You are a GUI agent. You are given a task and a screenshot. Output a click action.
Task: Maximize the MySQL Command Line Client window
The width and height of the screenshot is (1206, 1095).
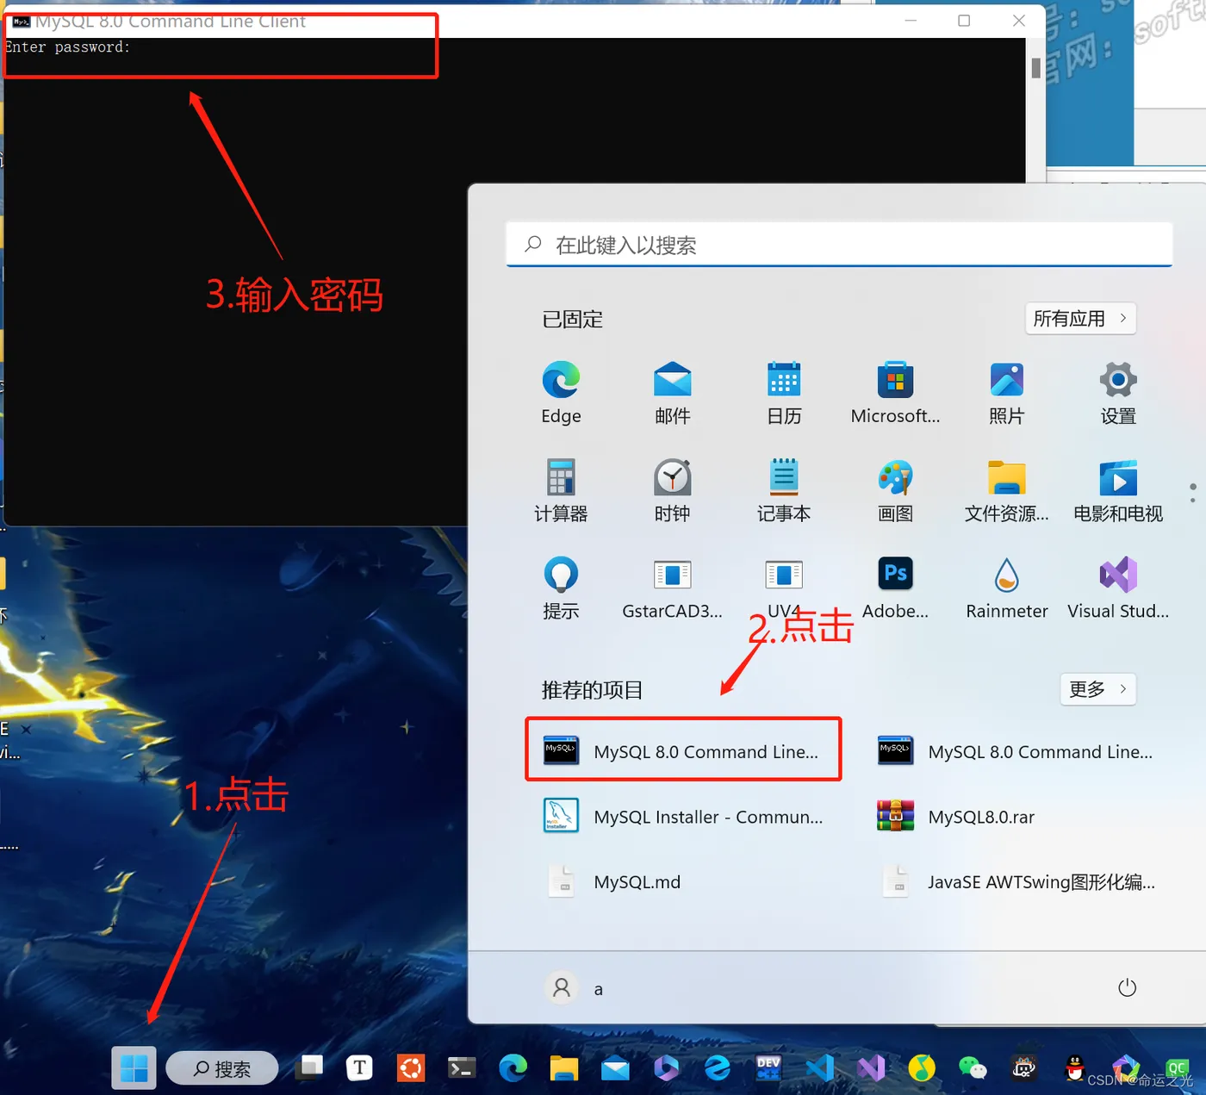(964, 21)
